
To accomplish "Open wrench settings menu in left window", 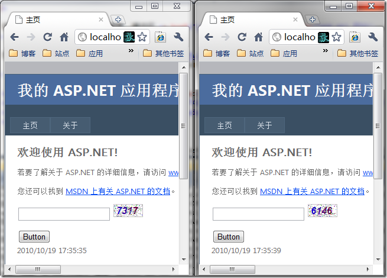I will (x=178, y=37).
